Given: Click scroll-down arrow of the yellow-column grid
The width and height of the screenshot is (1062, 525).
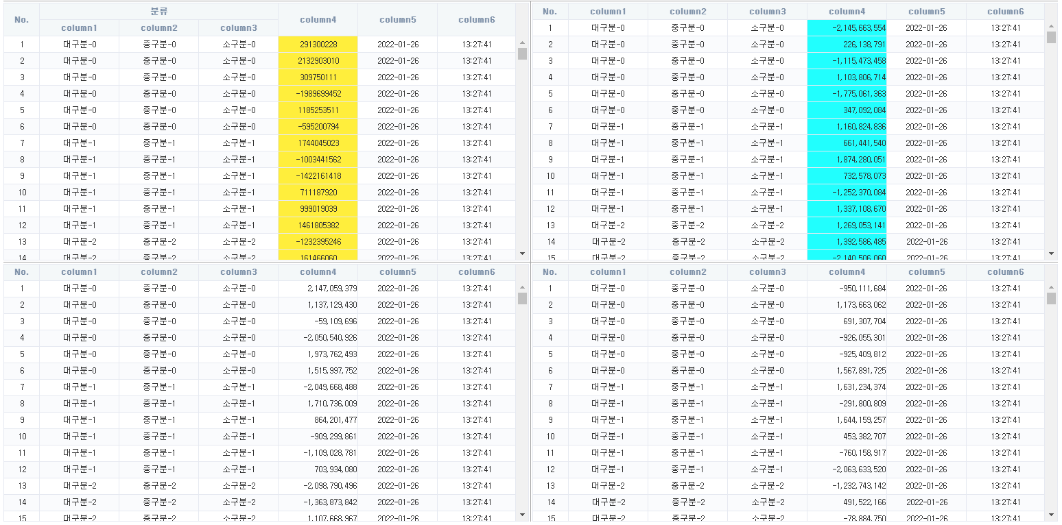Looking at the screenshot, I should (x=522, y=254).
